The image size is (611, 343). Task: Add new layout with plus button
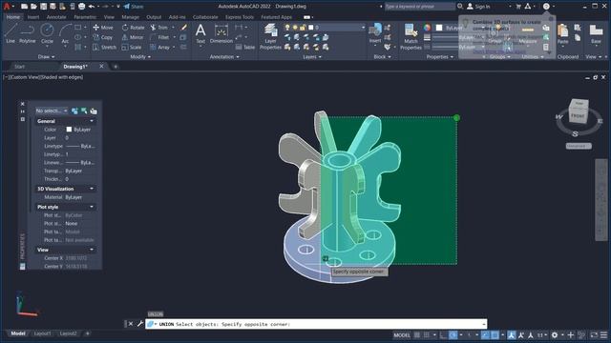coord(87,333)
